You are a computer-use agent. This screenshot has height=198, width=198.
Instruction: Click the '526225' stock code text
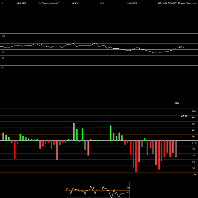[132, 3]
